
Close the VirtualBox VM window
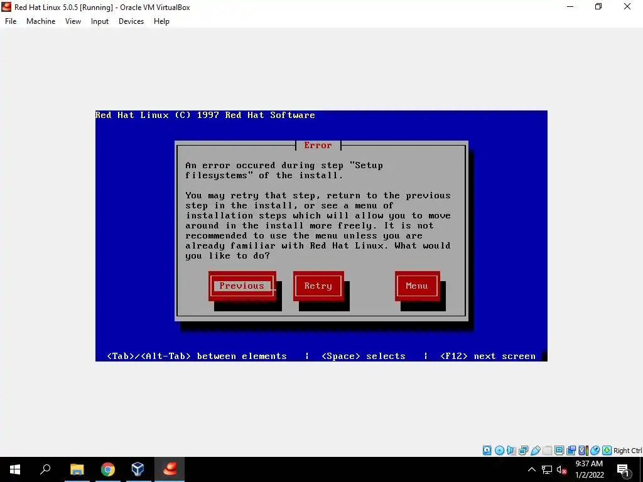627,7
